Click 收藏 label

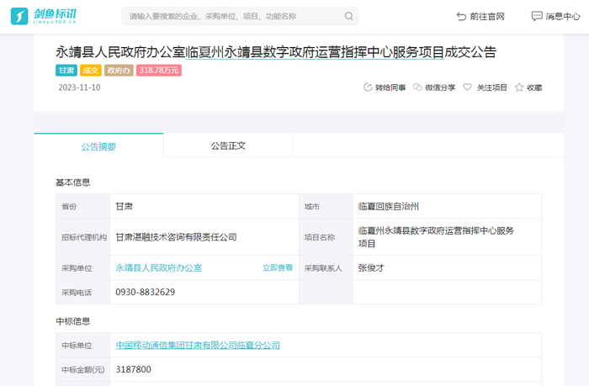(534, 87)
